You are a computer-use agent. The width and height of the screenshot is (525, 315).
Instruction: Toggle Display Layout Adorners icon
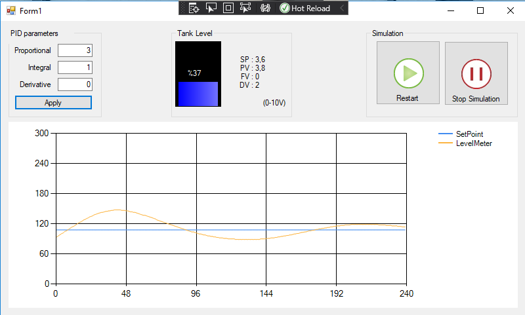pos(228,8)
